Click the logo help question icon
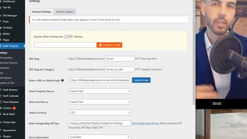The height and width of the screenshot is (139, 247). point(63,80)
